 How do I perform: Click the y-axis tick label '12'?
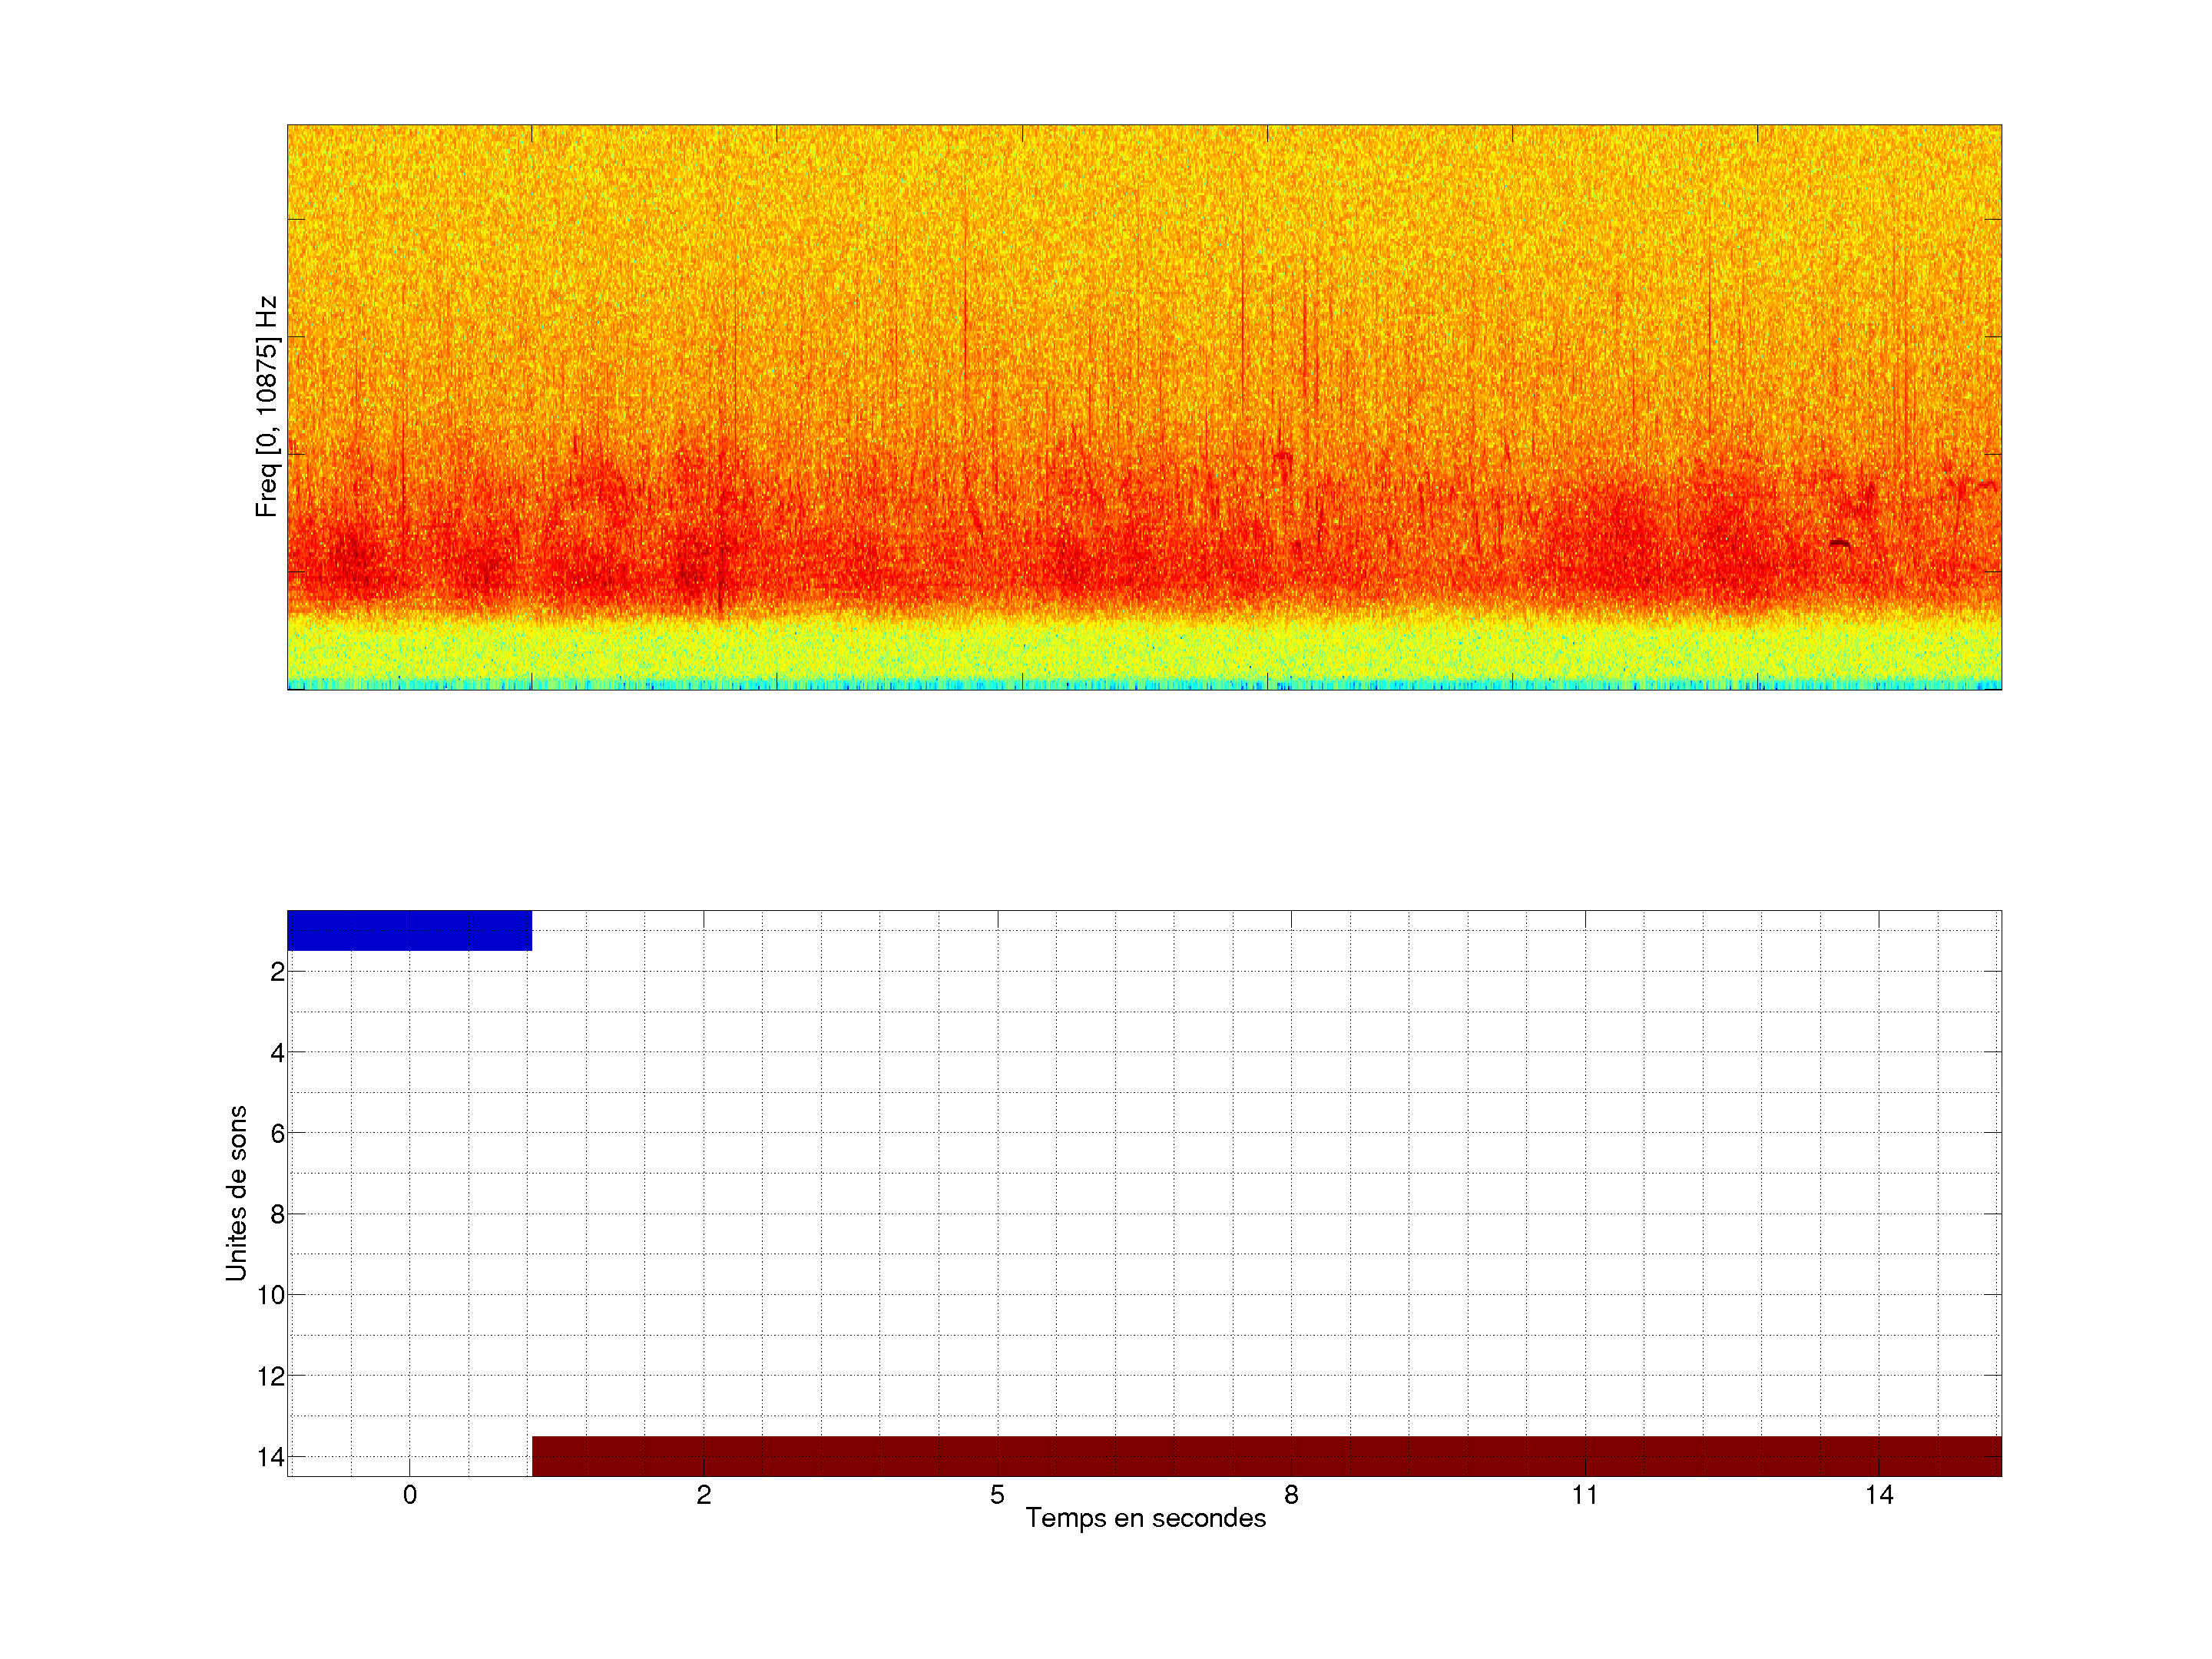(271, 1377)
